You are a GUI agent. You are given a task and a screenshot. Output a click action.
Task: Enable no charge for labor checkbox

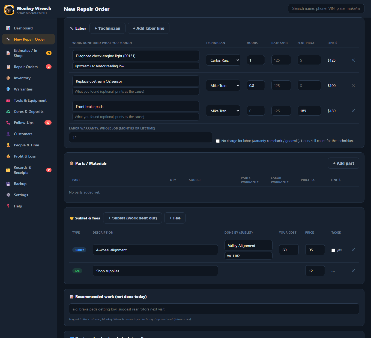pos(218,141)
